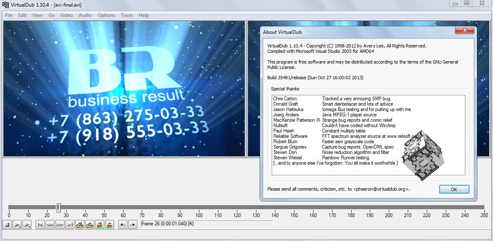This screenshot has height=241, width=493.
Task: Open the Help menu
Action: pos(144,15)
